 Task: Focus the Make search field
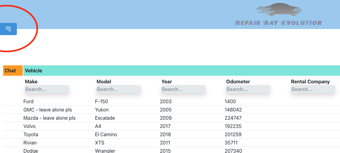coord(47,89)
